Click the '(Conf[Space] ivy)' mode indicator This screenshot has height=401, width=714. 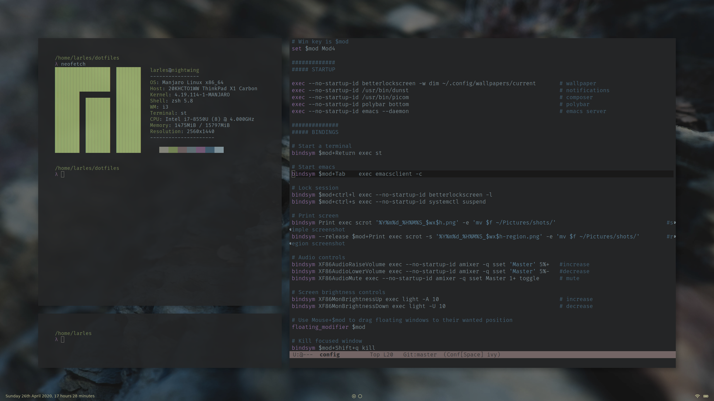[x=472, y=354]
